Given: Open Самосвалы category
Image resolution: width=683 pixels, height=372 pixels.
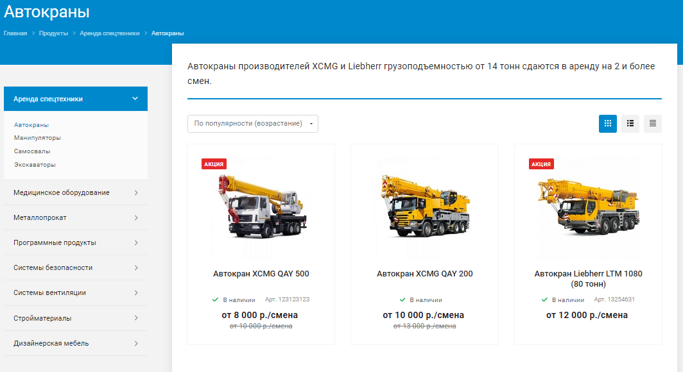Looking at the screenshot, I should click(x=32, y=151).
